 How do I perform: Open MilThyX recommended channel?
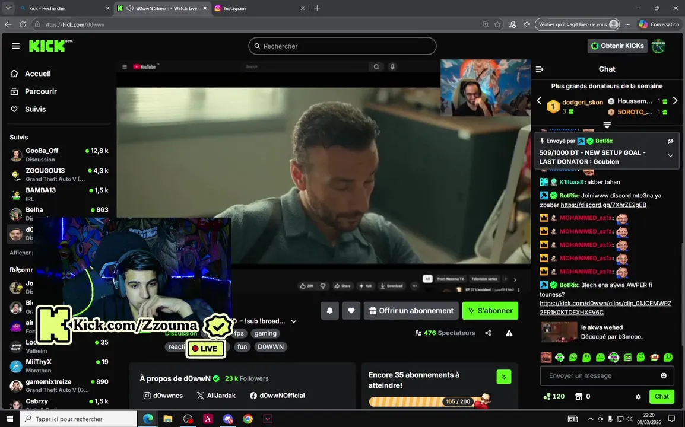pos(59,366)
